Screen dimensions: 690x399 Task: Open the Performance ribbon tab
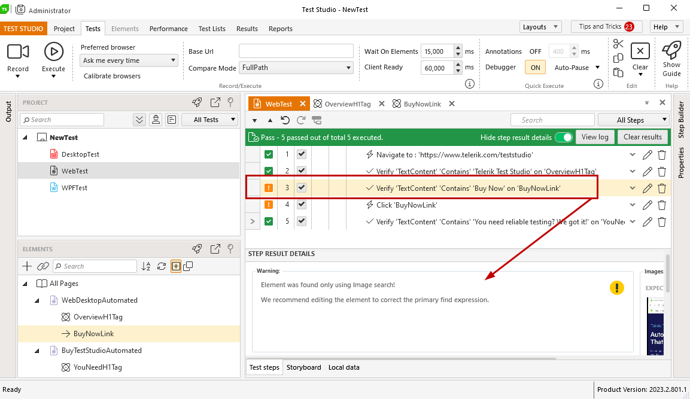click(x=169, y=29)
